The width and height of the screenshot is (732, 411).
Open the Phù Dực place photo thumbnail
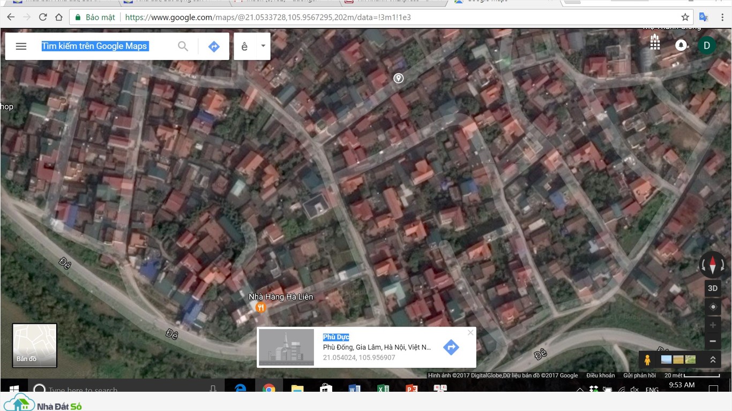286,347
